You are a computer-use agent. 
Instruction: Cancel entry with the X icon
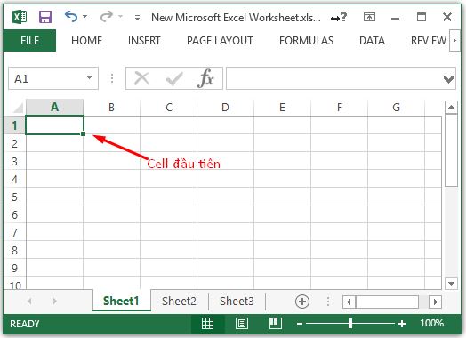[x=142, y=79]
